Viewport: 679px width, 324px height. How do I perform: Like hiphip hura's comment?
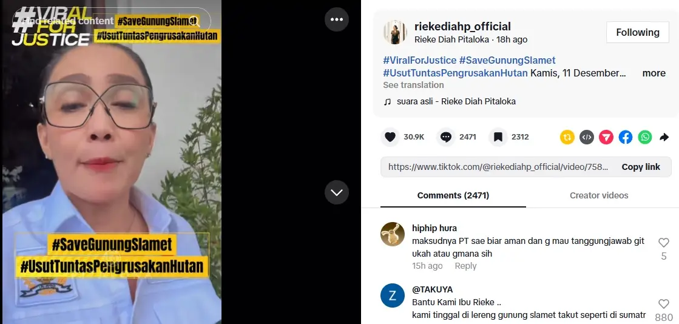664,243
